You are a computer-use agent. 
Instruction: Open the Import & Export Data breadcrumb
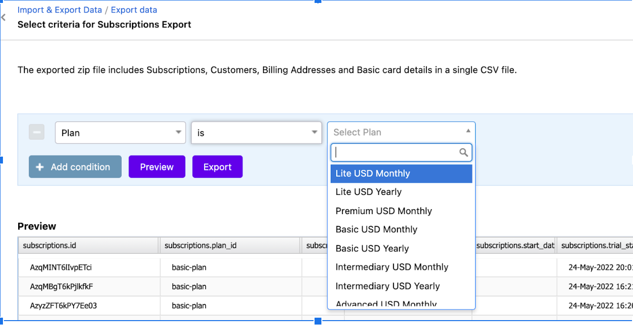point(60,10)
